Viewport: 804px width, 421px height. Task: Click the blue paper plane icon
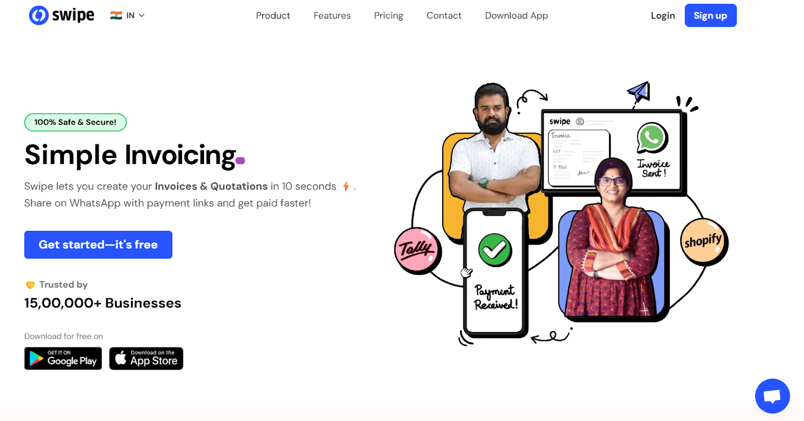pos(639,92)
